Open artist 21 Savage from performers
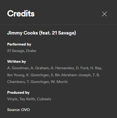 click(16, 51)
